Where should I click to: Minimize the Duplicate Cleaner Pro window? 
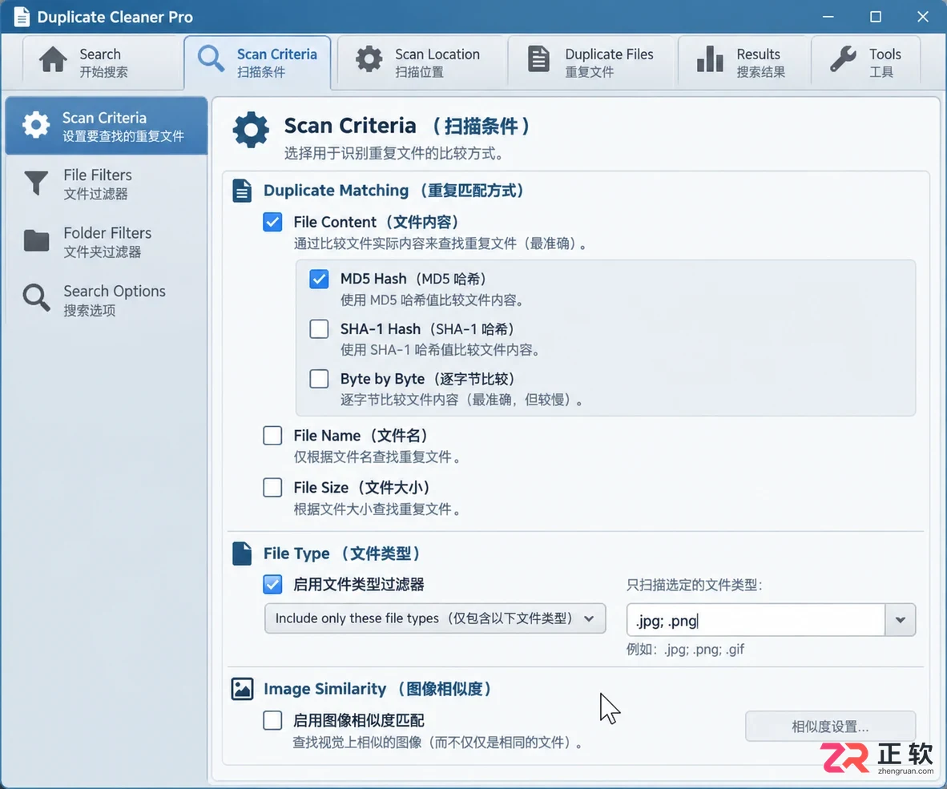(828, 17)
